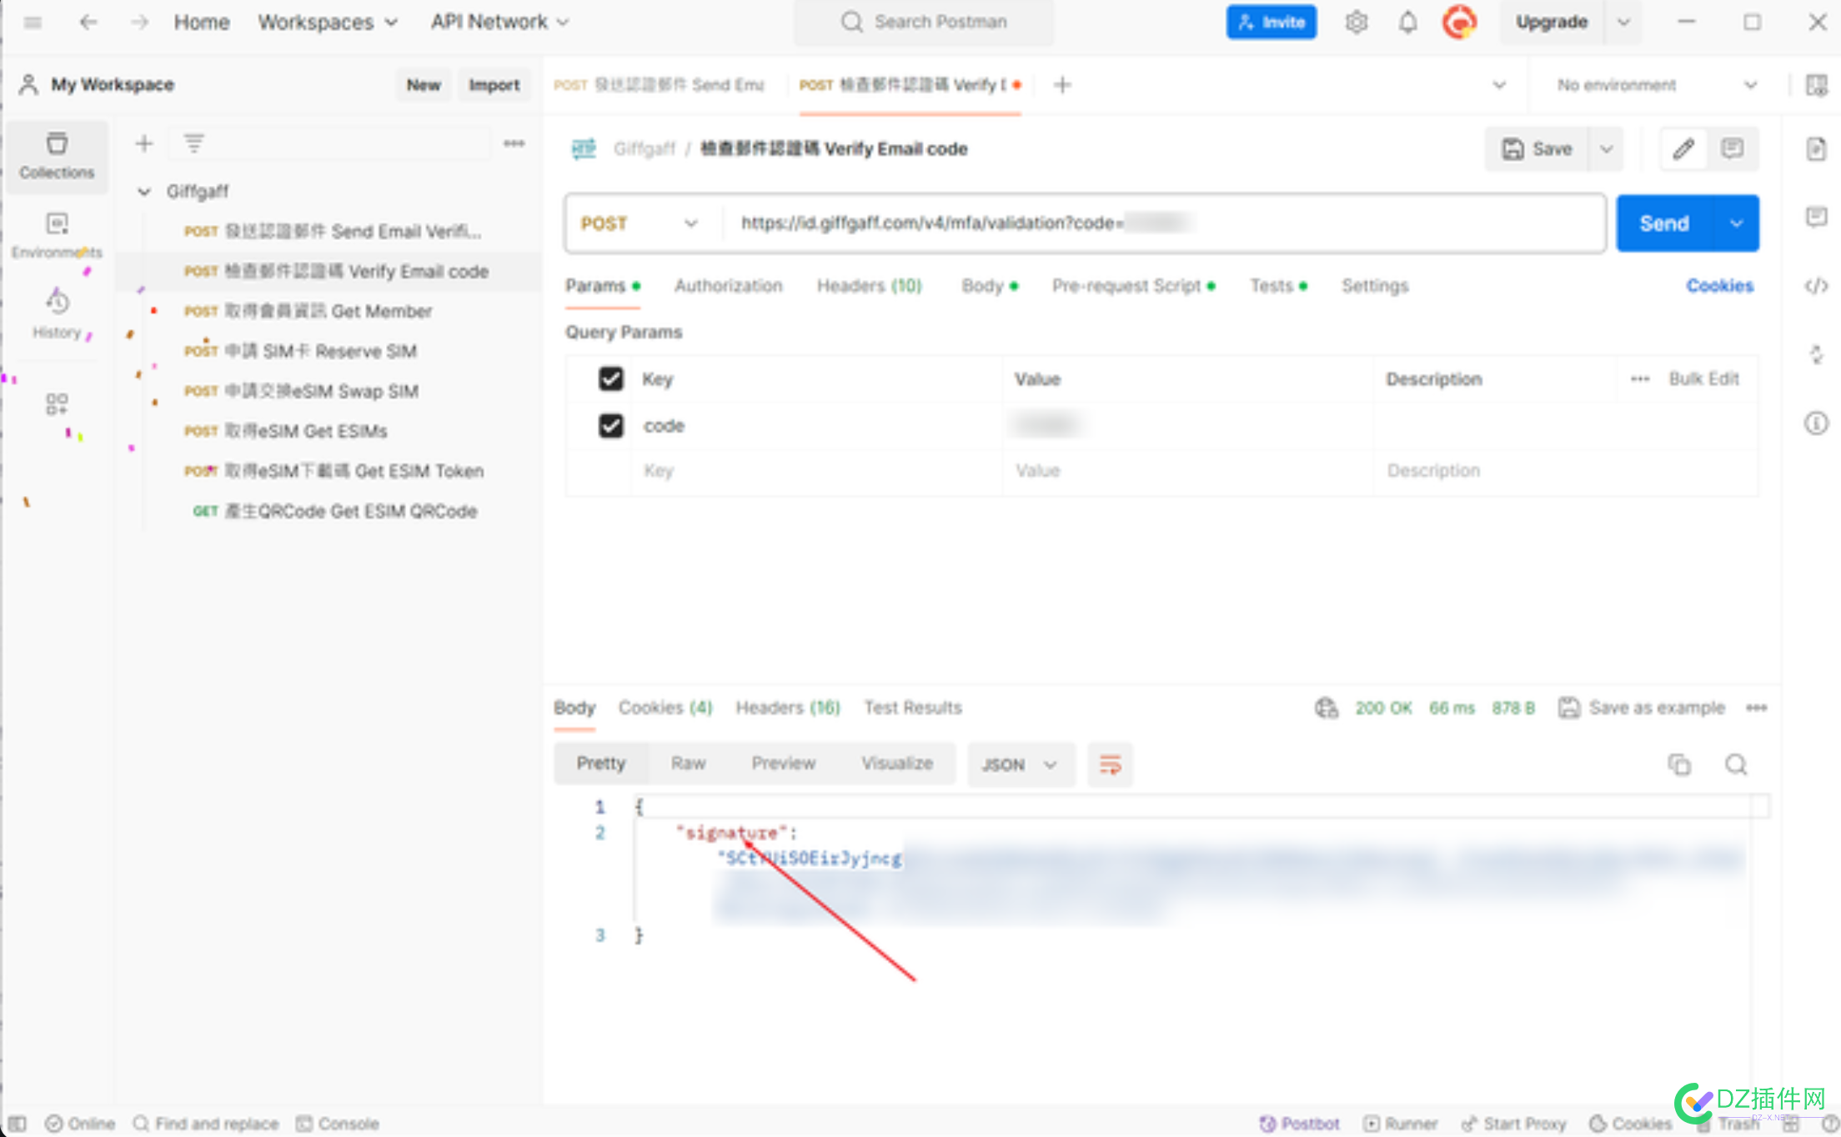
Task: Open the user avatar icon
Action: click(1460, 23)
